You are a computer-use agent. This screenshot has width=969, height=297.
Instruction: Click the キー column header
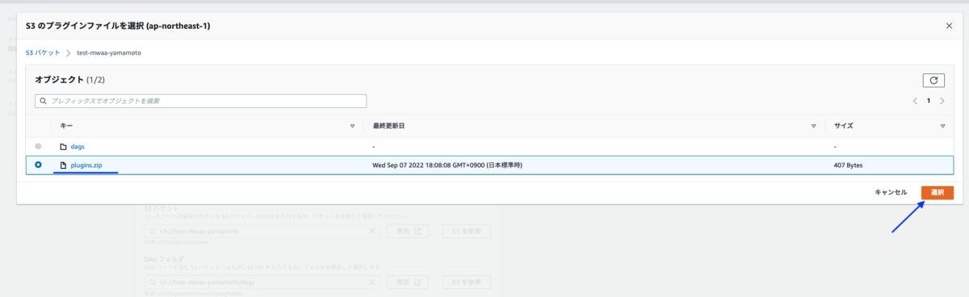[67, 126]
